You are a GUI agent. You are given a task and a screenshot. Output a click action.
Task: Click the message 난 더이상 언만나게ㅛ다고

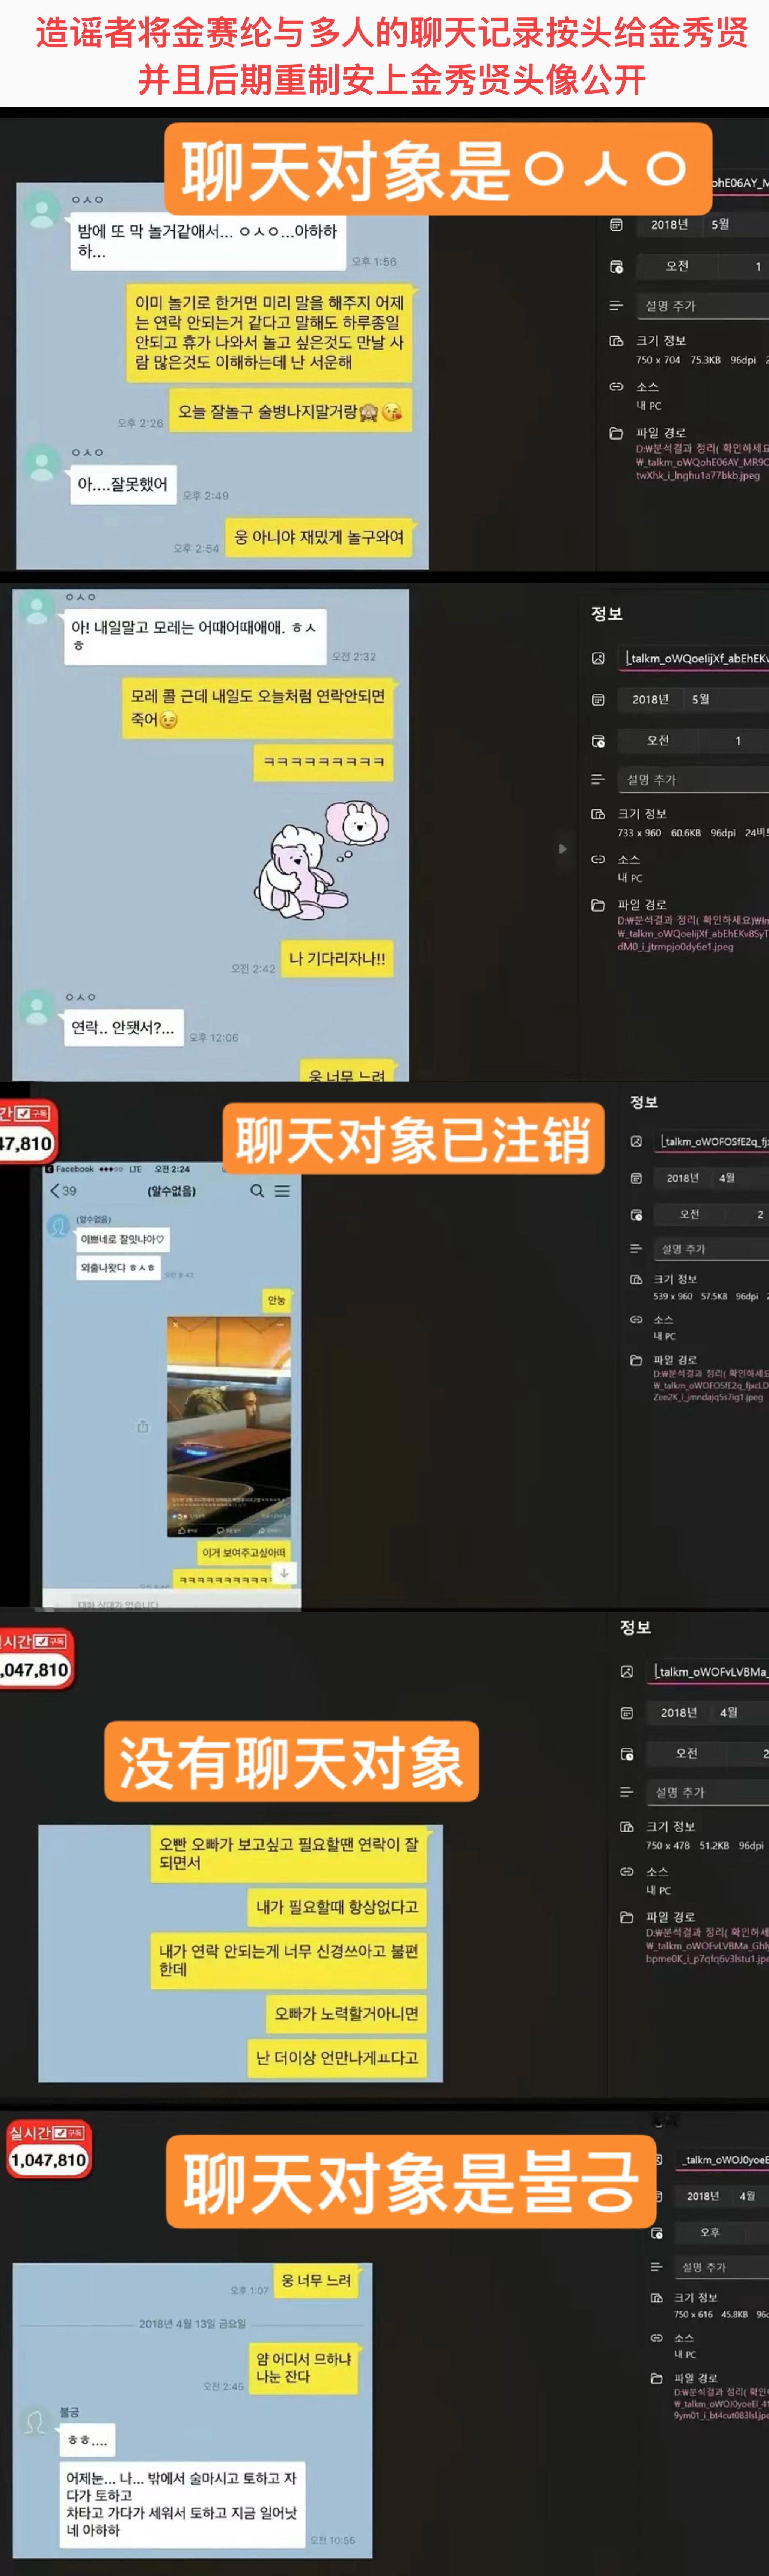(x=337, y=2058)
